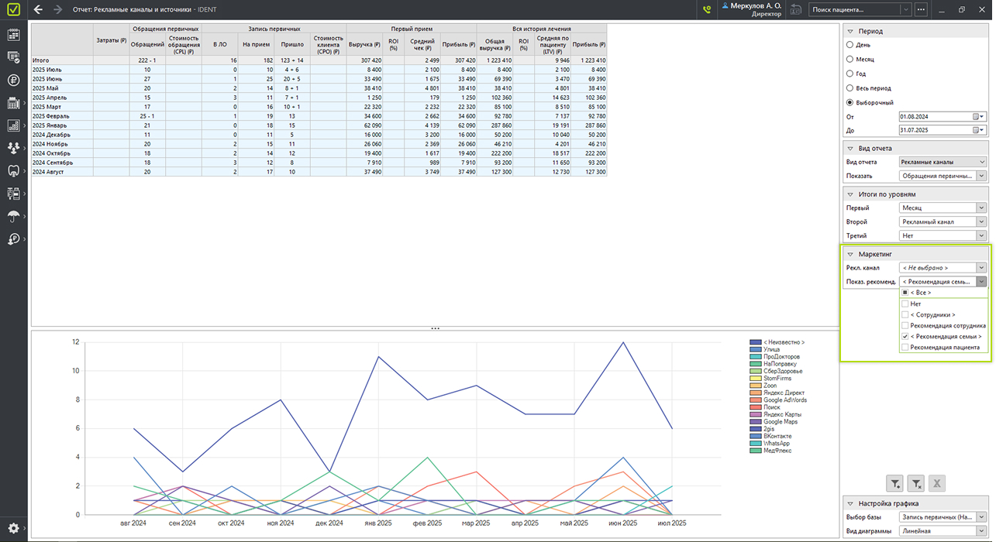Apply filter with the funnel-plus button

tap(894, 484)
